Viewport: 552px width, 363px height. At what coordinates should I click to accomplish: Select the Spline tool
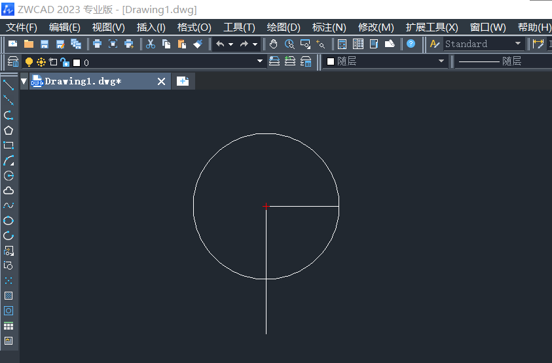pos(9,205)
